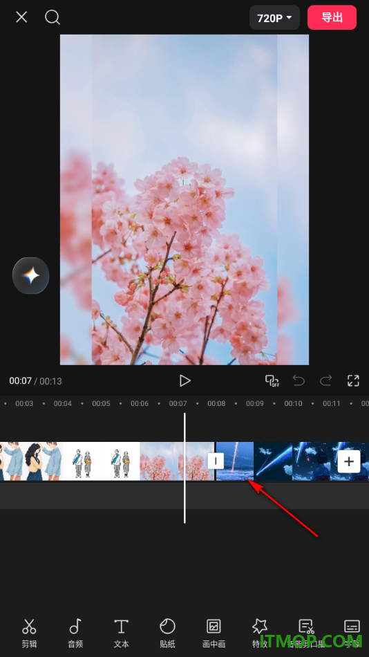Click the 00:09 mark on ruler

pos(255,403)
